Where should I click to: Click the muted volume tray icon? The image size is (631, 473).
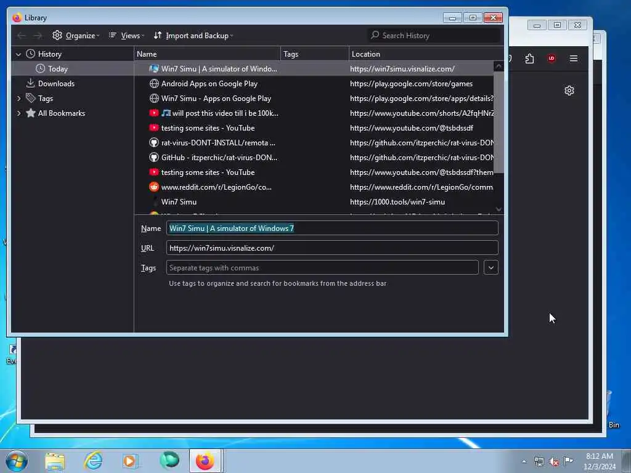pos(554,462)
